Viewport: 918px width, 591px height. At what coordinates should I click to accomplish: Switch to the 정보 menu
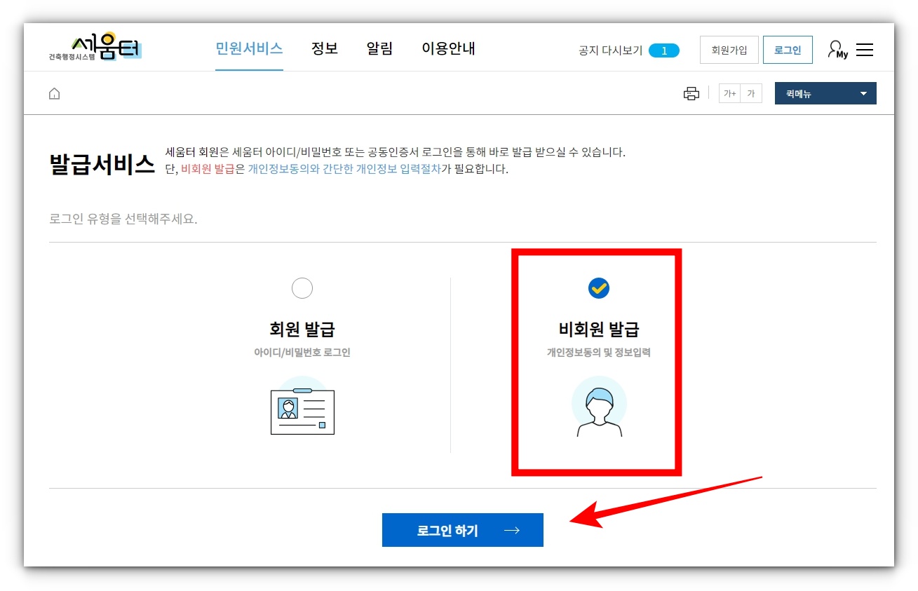(325, 48)
